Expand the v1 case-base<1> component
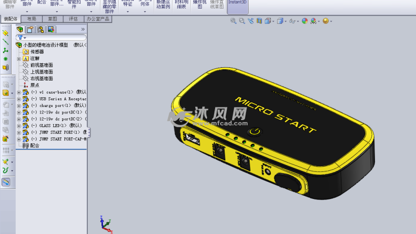Viewport: 416px width, 234px height. click(x=19, y=92)
